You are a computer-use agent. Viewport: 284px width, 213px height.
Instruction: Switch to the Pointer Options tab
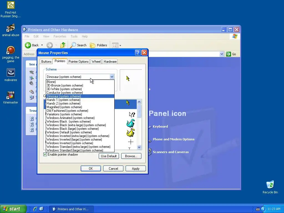point(78,62)
